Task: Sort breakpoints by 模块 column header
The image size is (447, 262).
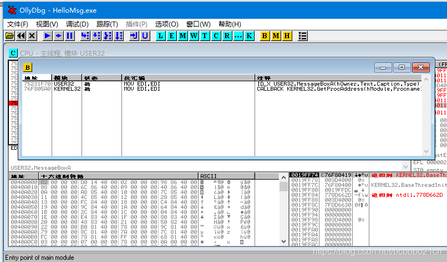Action: (x=67, y=78)
